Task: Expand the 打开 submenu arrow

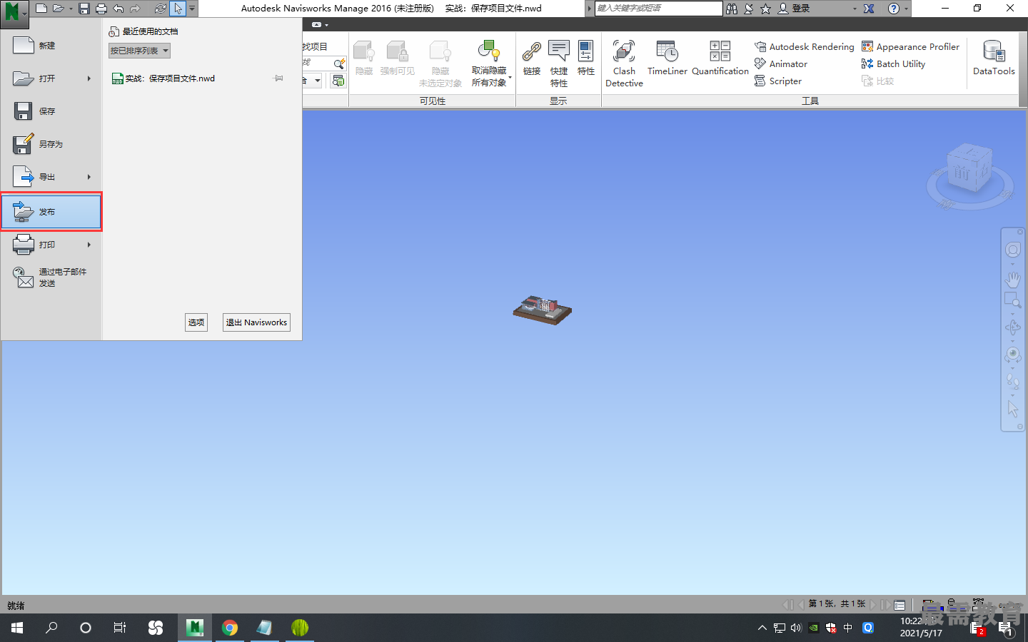Action: pyautogui.click(x=89, y=78)
